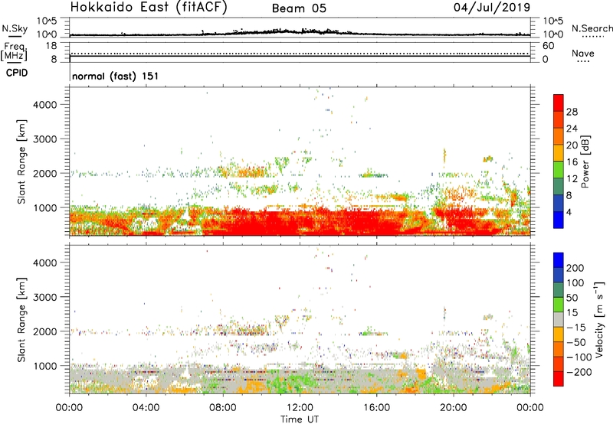This screenshot has width=613, height=424.
Task: Click '-200' on the velocity colorbar scale
Action: coord(581,372)
